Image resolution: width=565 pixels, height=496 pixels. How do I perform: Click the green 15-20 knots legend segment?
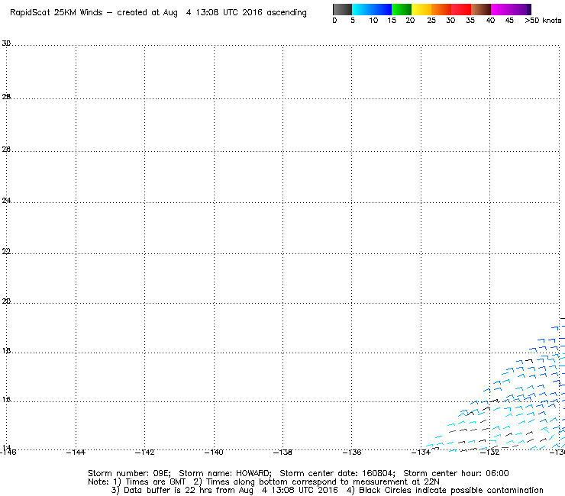[402, 9]
